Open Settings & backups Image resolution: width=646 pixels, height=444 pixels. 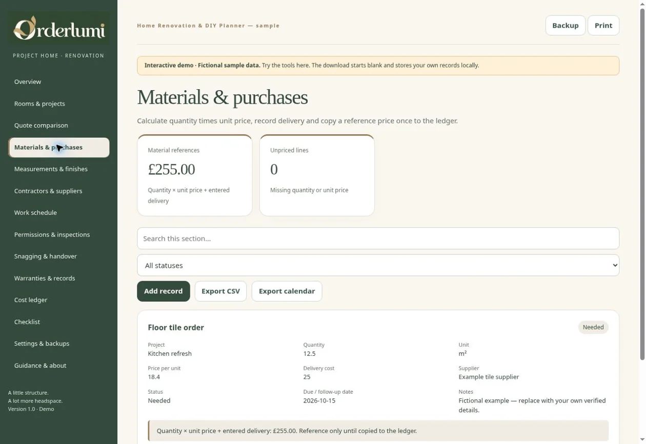[x=58, y=344]
